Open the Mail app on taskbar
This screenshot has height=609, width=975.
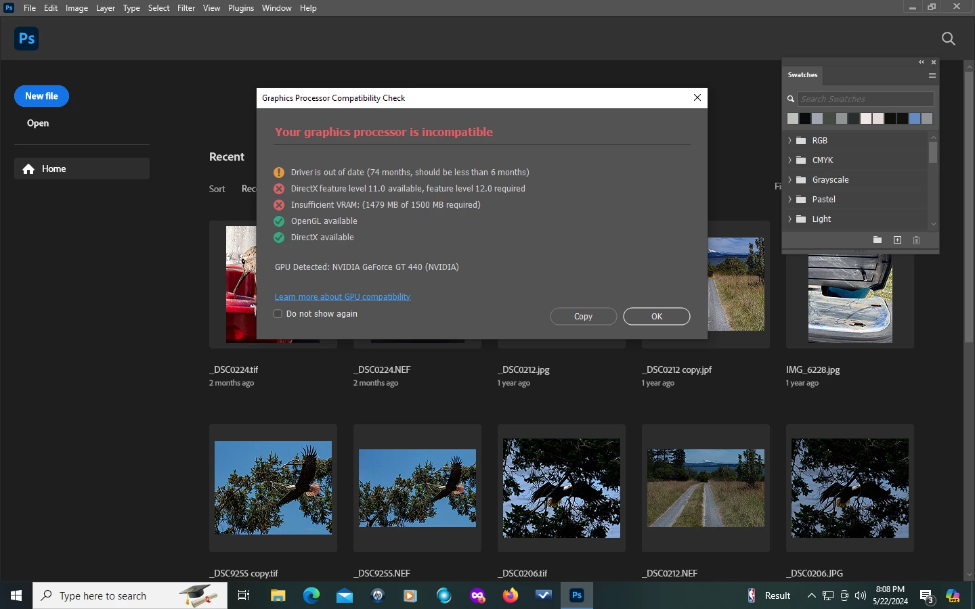pos(345,595)
